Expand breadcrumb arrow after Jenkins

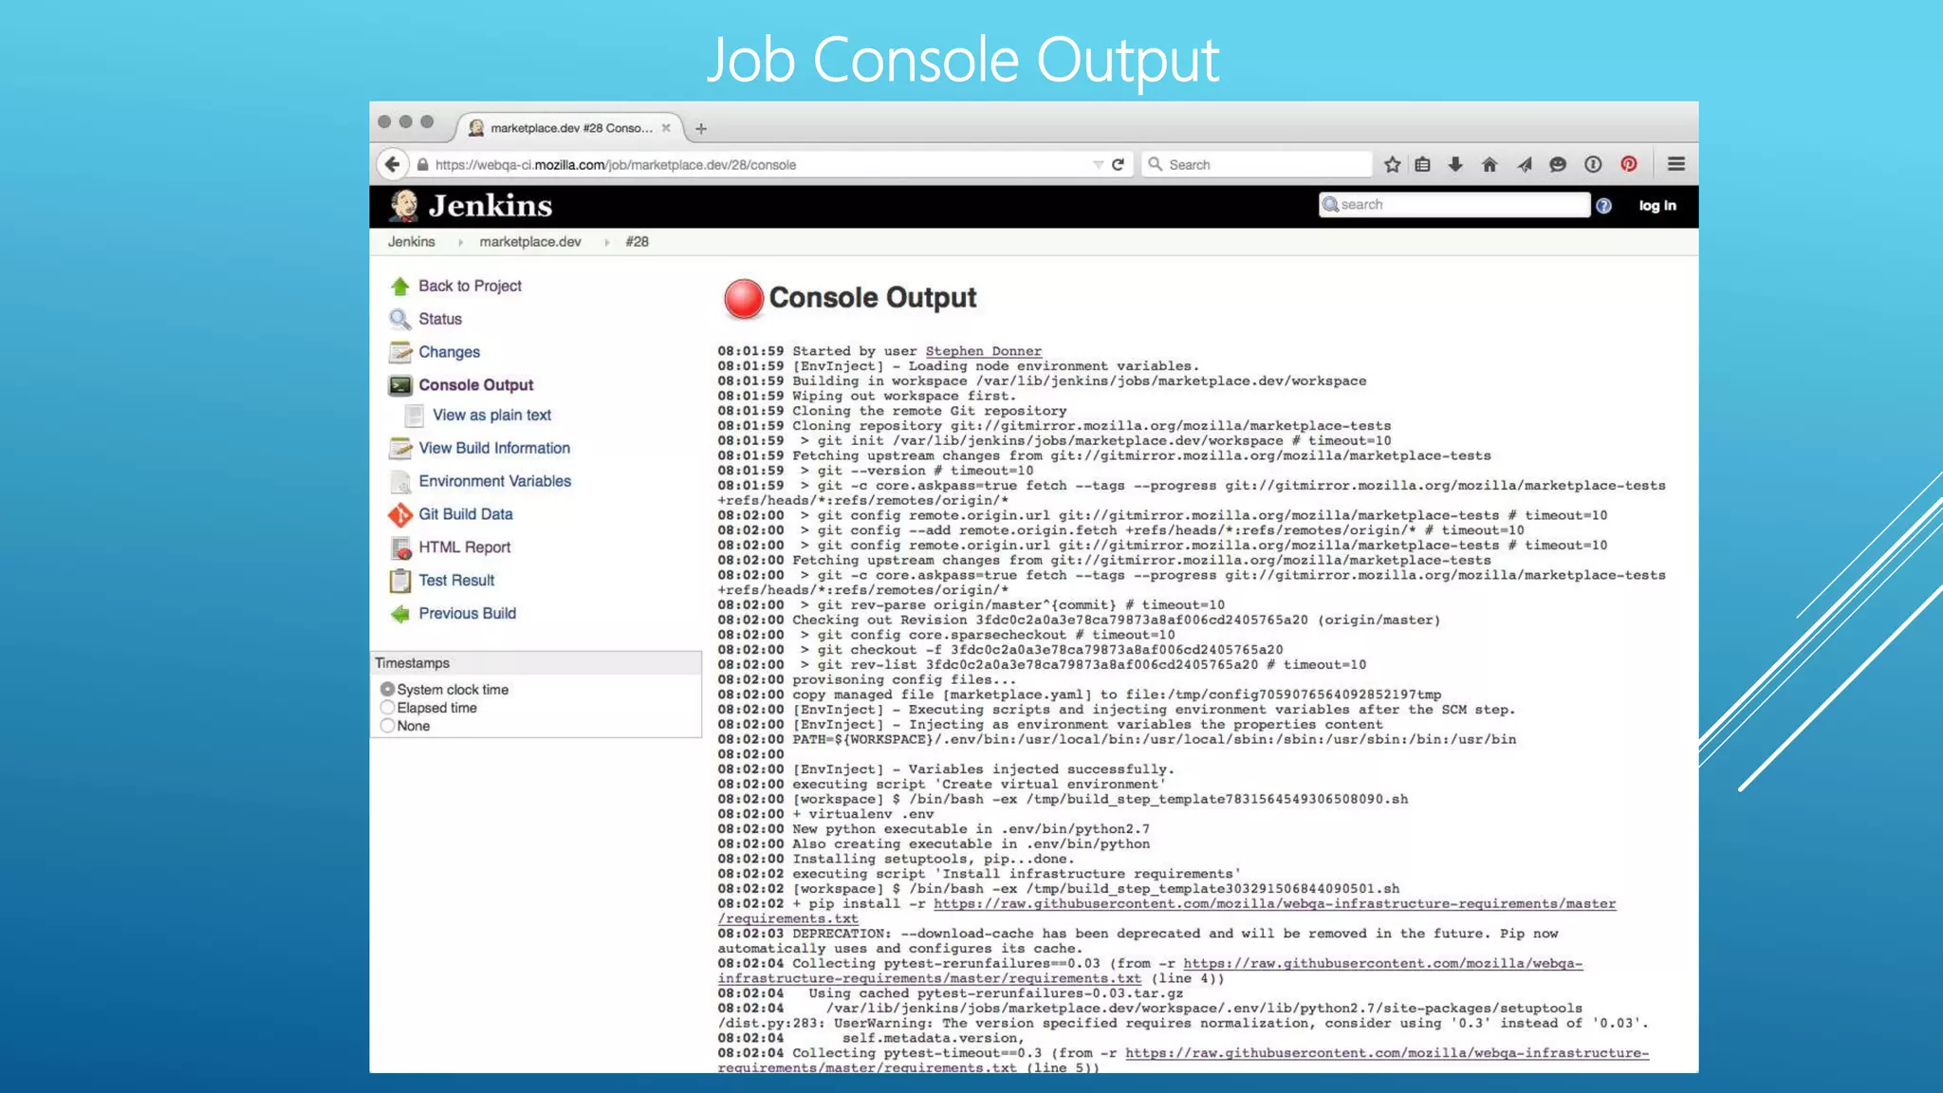coord(460,243)
